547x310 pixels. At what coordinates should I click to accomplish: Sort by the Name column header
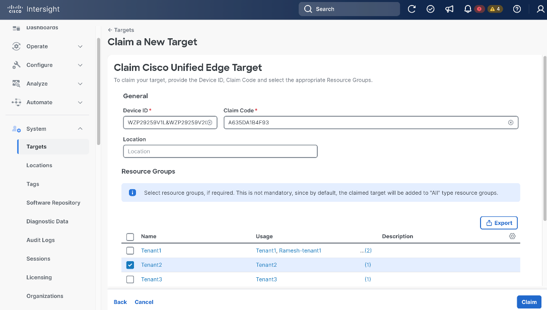pos(149,237)
